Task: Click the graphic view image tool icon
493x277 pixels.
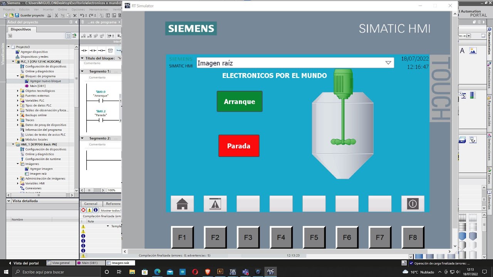Action: point(473,51)
